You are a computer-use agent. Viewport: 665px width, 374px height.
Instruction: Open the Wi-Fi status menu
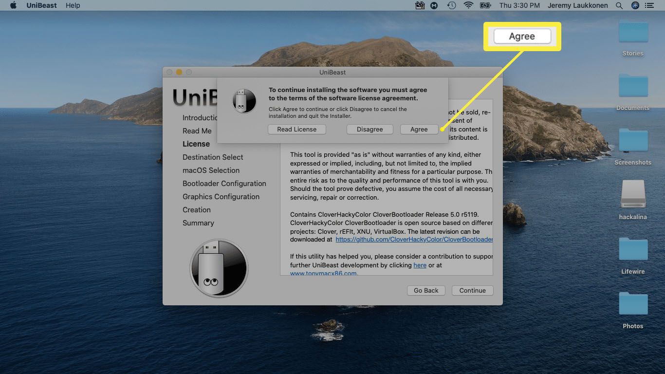pyautogui.click(x=468, y=5)
